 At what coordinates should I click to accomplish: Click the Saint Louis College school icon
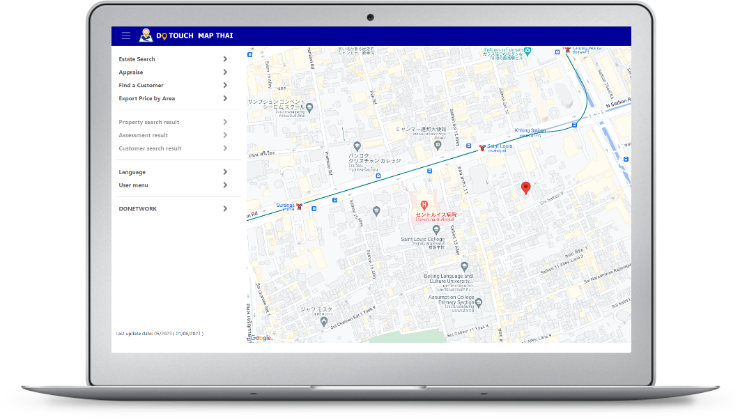(437, 229)
